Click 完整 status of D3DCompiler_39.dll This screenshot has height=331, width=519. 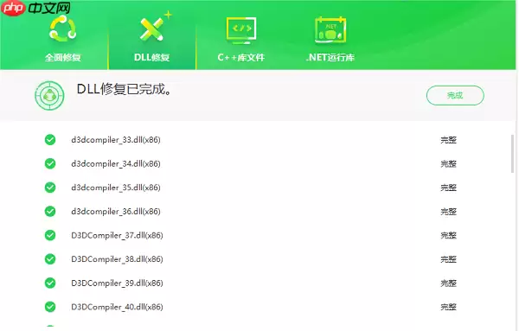pyautogui.click(x=448, y=283)
